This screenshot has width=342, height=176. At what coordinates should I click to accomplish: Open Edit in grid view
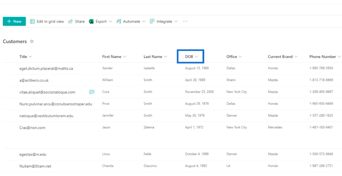(x=47, y=21)
